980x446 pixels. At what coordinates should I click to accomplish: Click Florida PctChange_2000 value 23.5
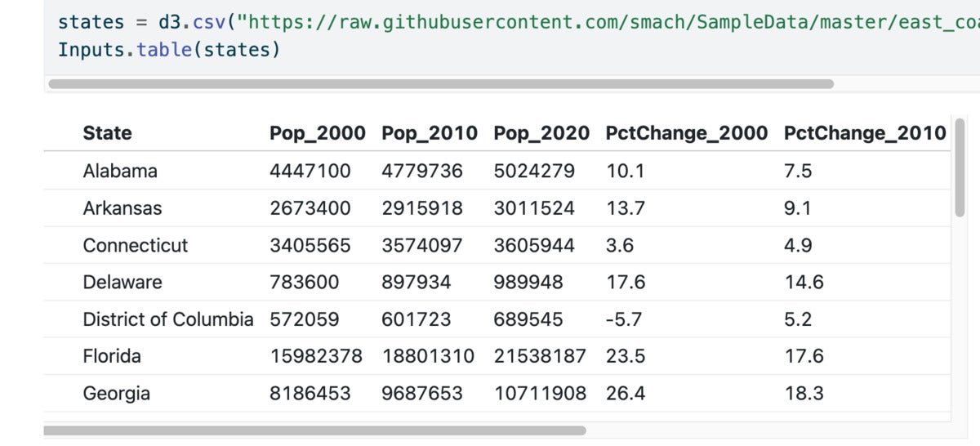coord(626,356)
